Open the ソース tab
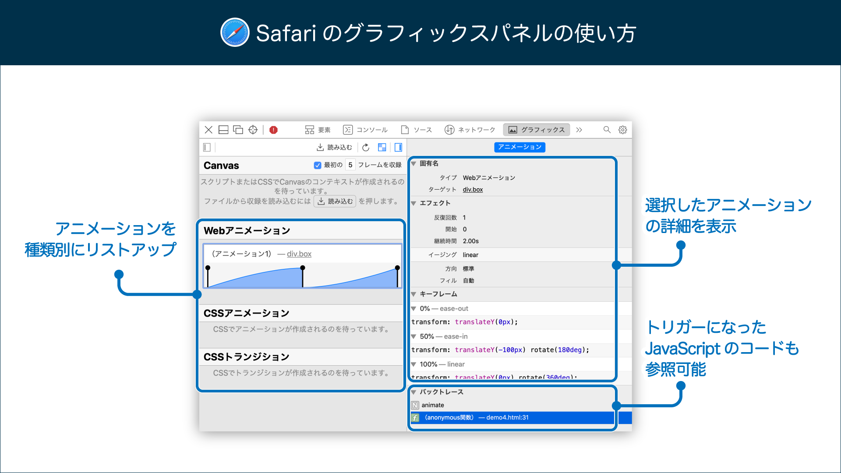Screen dimensions: 841x473 [x=417, y=130]
